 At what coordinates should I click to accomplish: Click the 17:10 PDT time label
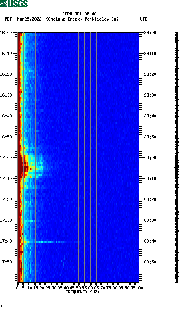[x=6, y=179]
